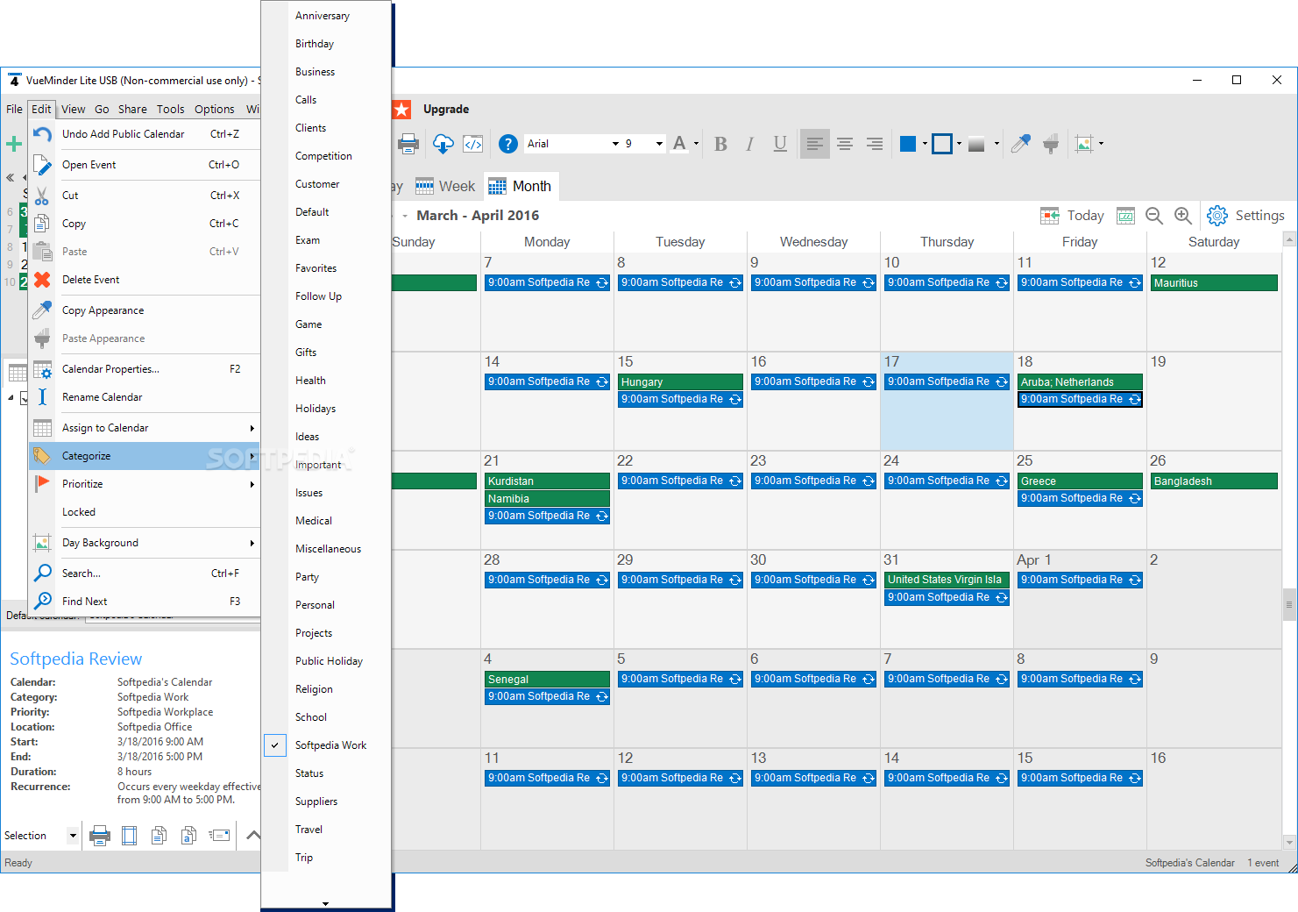The width and height of the screenshot is (1298, 912).
Task: Collapse details pane with the up chevron
Action: coord(252,836)
